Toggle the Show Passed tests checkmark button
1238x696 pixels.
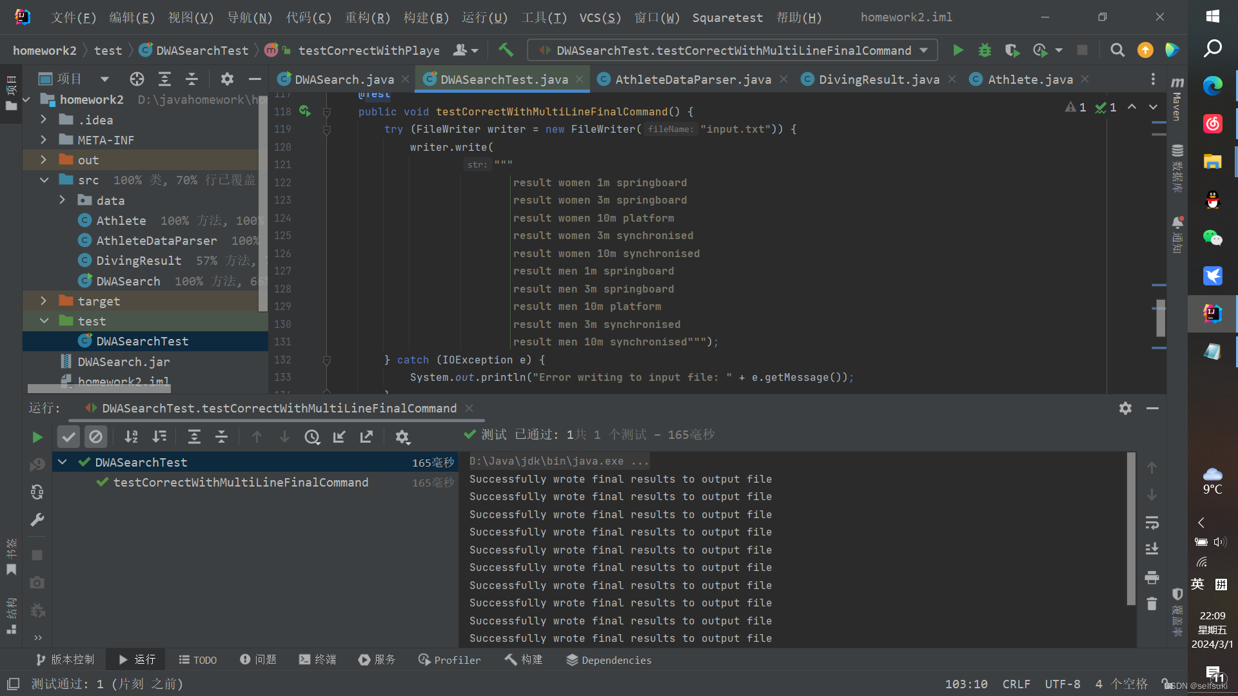pos(68,437)
